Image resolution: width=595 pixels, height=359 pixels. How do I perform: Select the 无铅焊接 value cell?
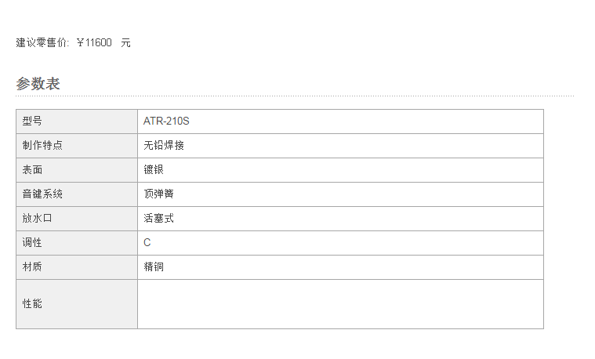(340, 146)
